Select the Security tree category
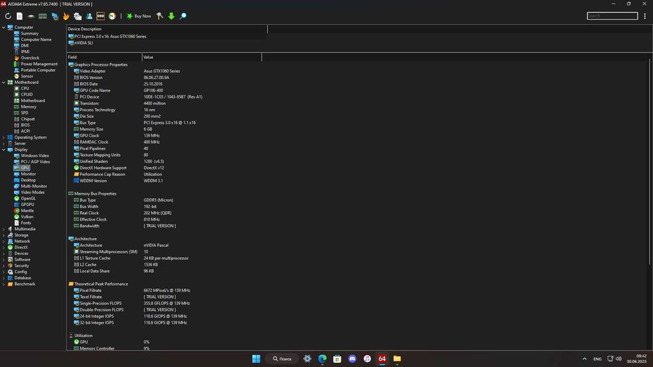This screenshot has width=653, height=367. click(22, 265)
